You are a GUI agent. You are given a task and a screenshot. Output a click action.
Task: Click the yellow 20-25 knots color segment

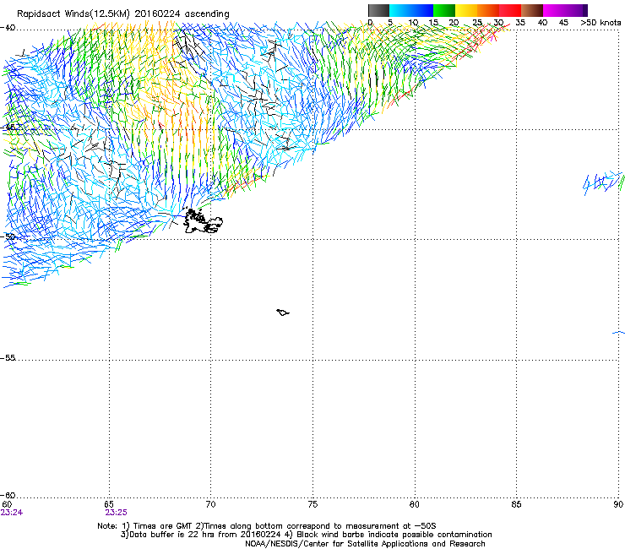pyautogui.click(x=466, y=10)
